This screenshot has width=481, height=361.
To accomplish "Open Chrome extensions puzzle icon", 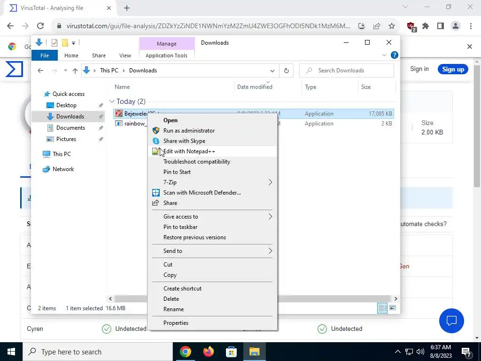I will click(426, 26).
